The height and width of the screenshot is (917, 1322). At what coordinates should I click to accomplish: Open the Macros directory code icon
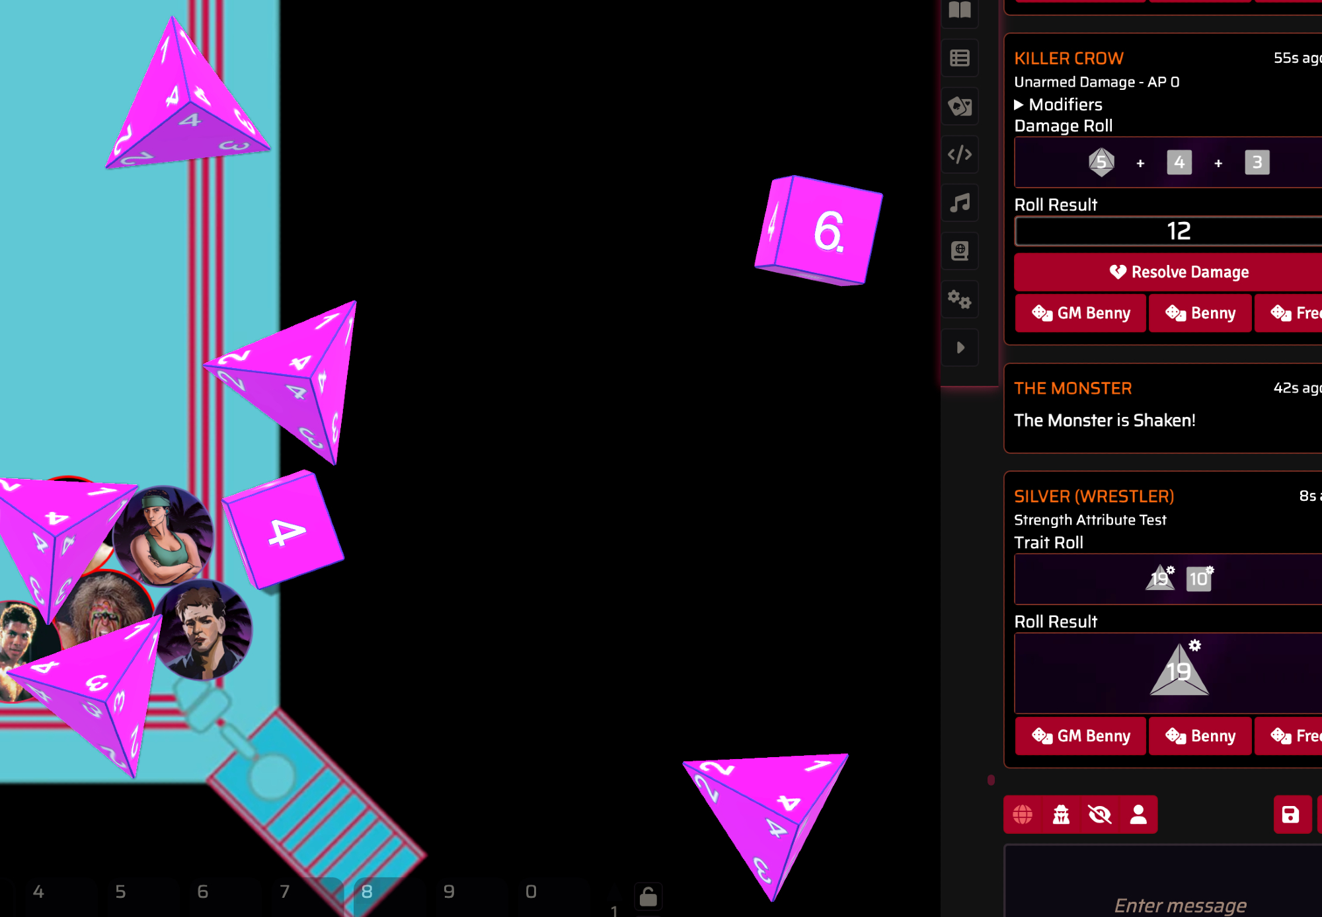pyautogui.click(x=960, y=155)
